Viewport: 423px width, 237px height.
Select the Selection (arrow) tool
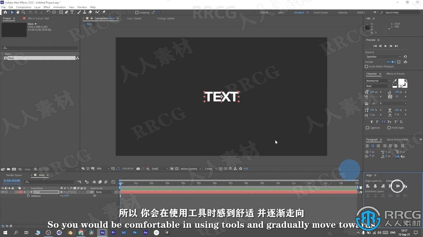(x=12, y=12)
